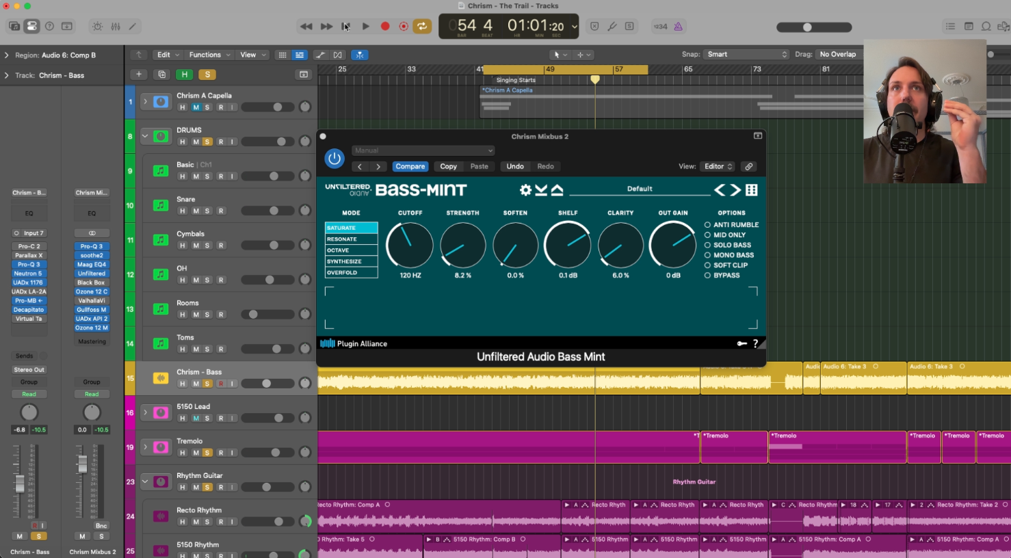1011x558 pixels.
Task: Click the Compare button in plugin header
Action: (x=410, y=166)
